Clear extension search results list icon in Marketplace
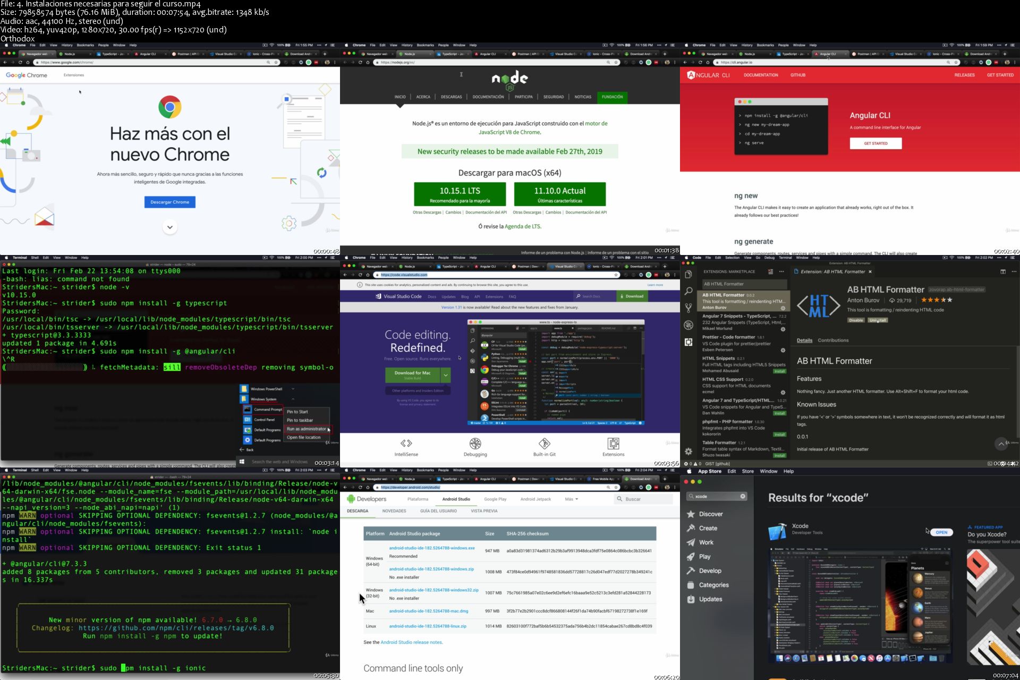1020x680 pixels. click(770, 271)
